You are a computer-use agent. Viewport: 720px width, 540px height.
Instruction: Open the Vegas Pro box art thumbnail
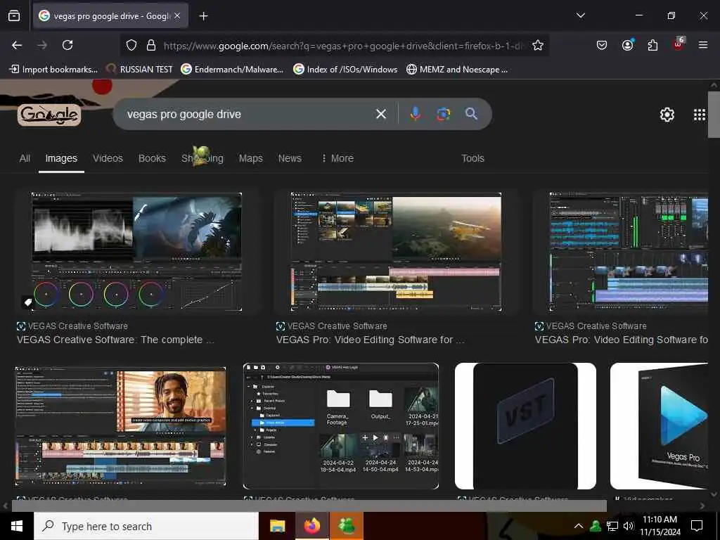(x=659, y=426)
